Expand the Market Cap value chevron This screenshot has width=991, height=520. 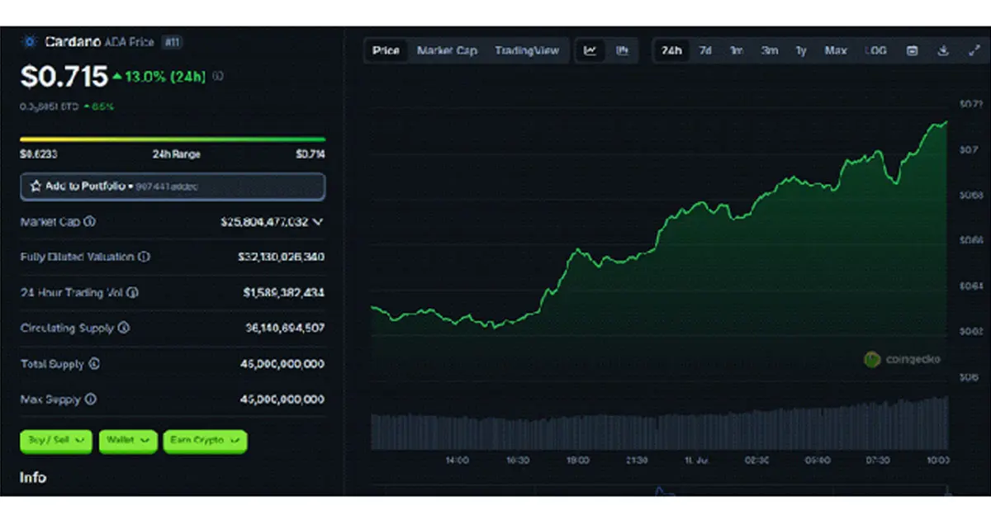pyautogui.click(x=319, y=222)
